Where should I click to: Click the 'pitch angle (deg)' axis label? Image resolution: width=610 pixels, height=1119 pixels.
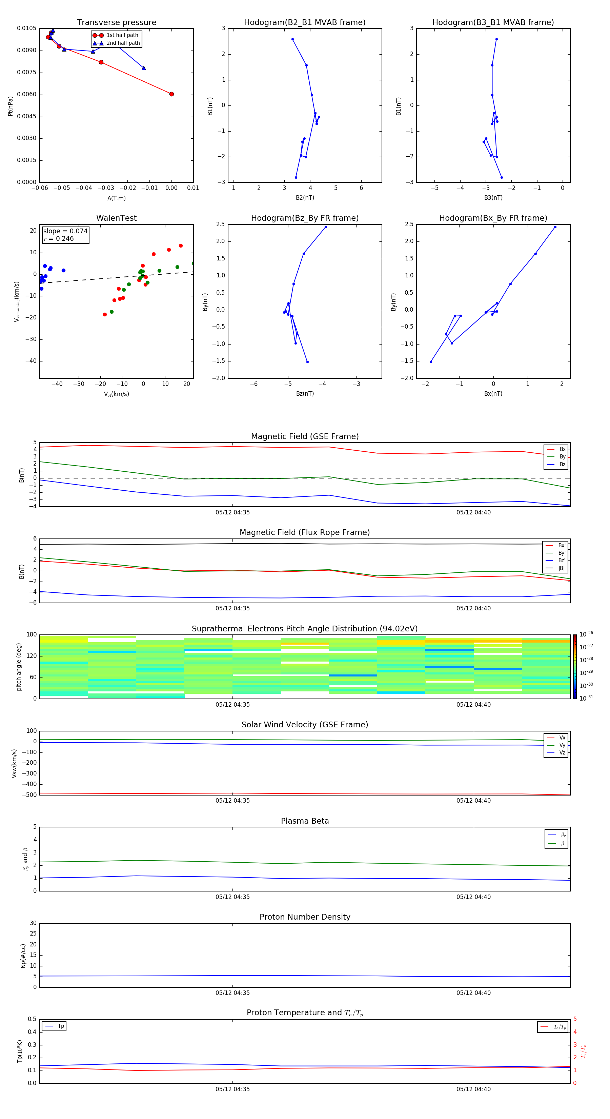pyautogui.click(x=19, y=667)
